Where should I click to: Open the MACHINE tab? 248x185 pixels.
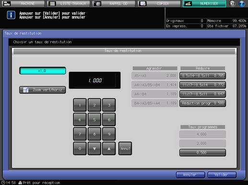pyautogui.click(x=23, y=3)
